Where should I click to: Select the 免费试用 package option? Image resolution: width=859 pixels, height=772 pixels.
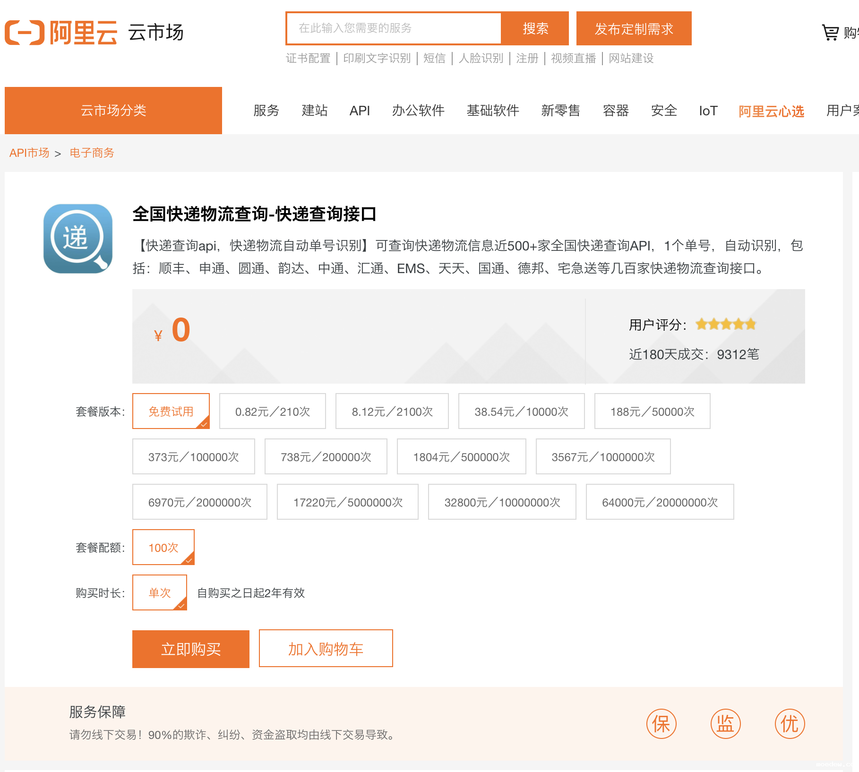click(x=171, y=412)
